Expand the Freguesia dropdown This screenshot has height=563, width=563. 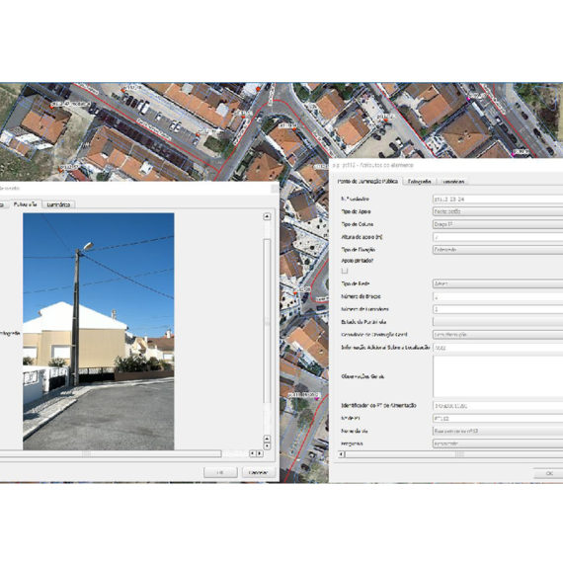pos(498,443)
